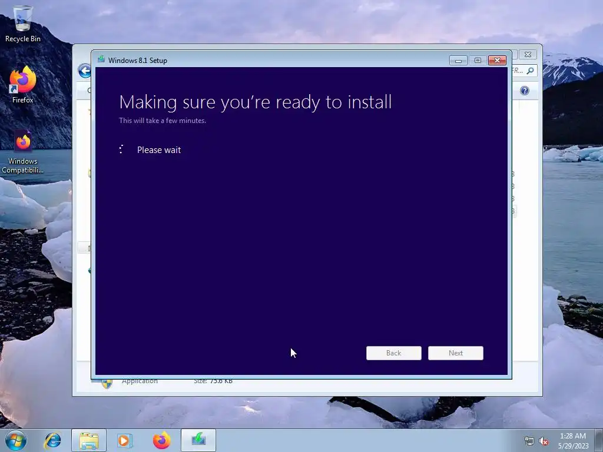
Task: Click the Next button in Setup
Action: [456, 353]
